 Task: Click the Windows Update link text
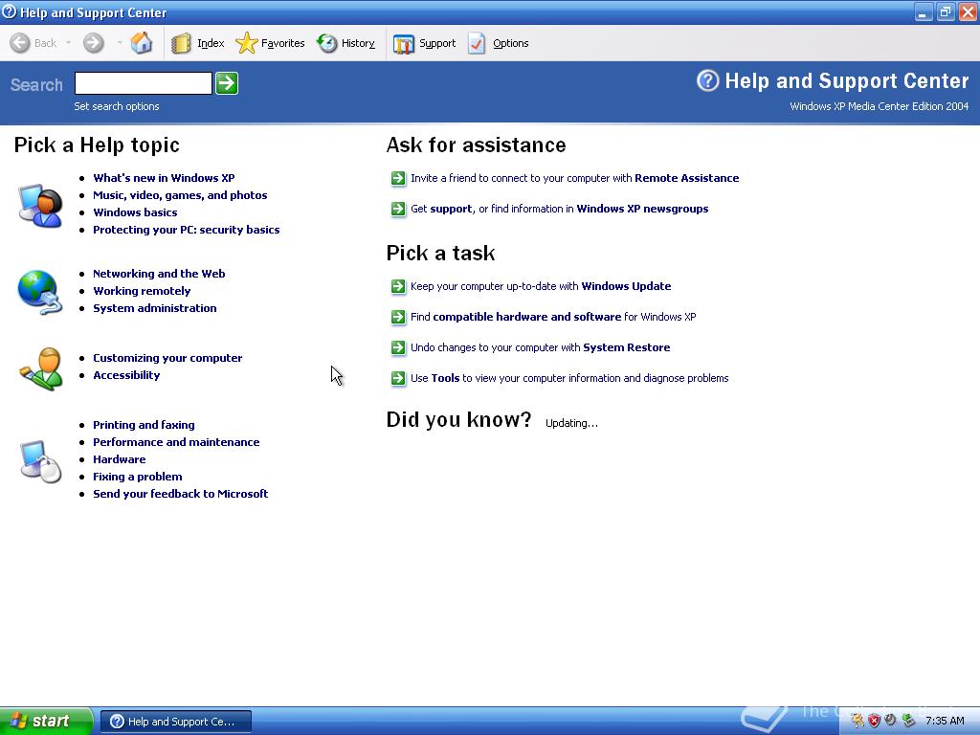pyautogui.click(x=626, y=286)
